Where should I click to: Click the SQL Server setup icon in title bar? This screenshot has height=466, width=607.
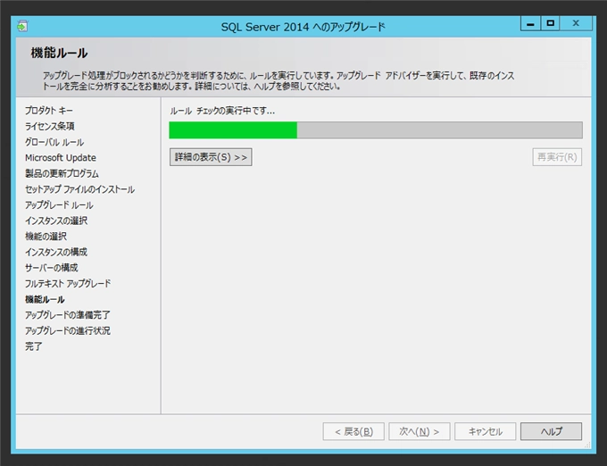coord(22,26)
